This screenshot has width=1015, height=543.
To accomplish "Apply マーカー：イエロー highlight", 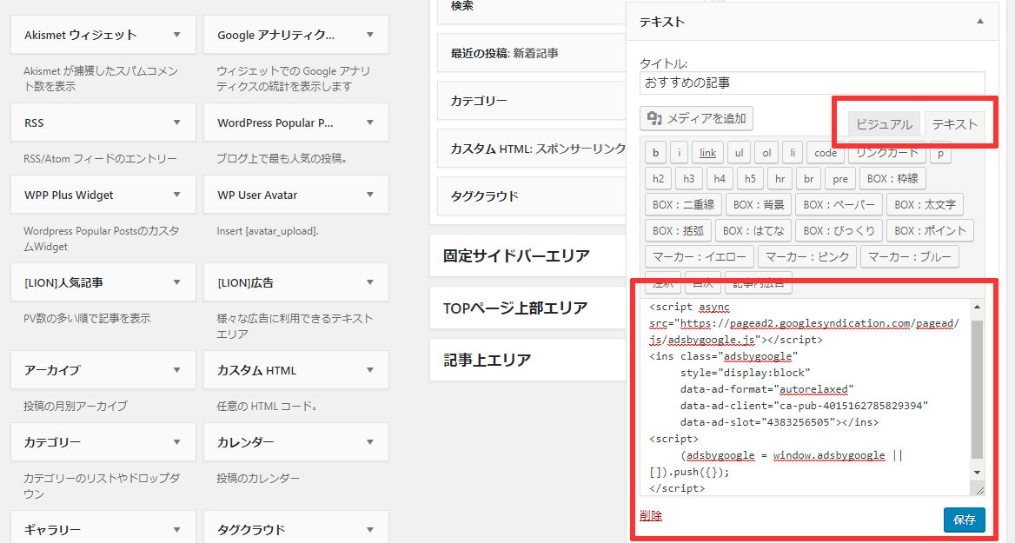I will click(x=699, y=256).
